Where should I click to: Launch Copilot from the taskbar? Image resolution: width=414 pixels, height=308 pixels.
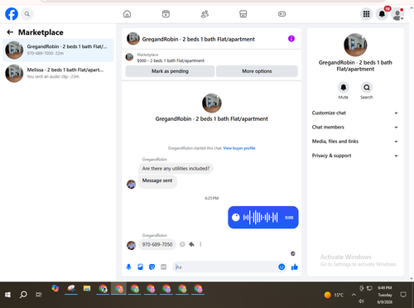click(55, 289)
